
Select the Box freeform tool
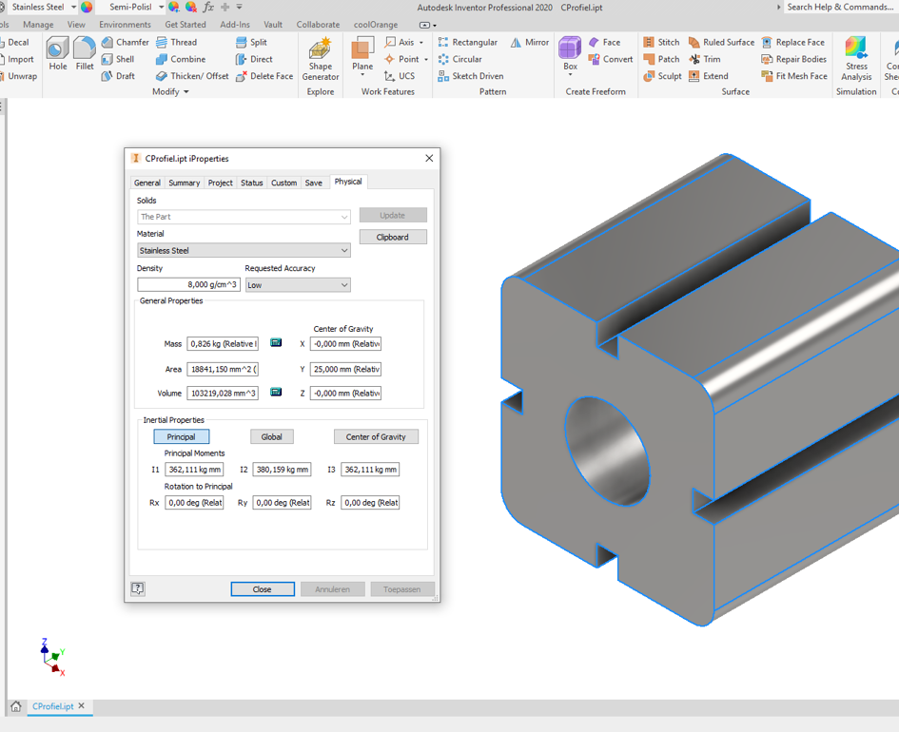point(570,53)
